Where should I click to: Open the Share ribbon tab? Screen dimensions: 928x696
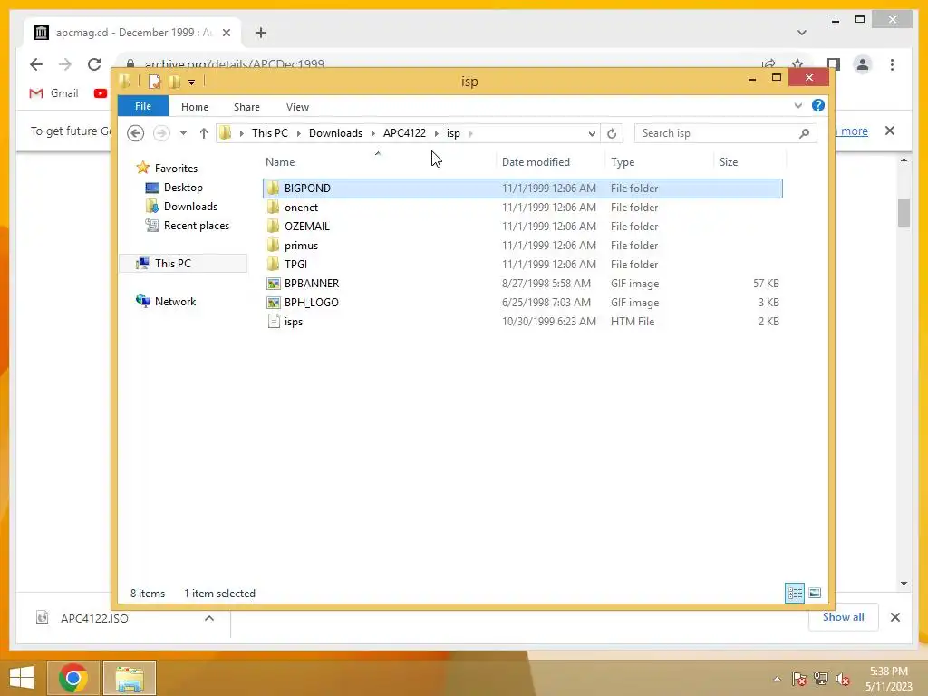pyautogui.click(x=246, y=107)
